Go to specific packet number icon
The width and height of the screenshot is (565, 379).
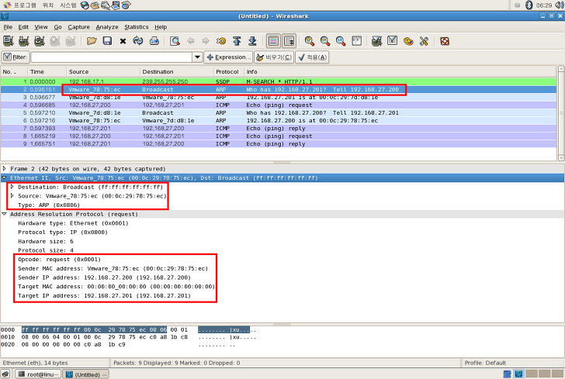pos(221,41)
